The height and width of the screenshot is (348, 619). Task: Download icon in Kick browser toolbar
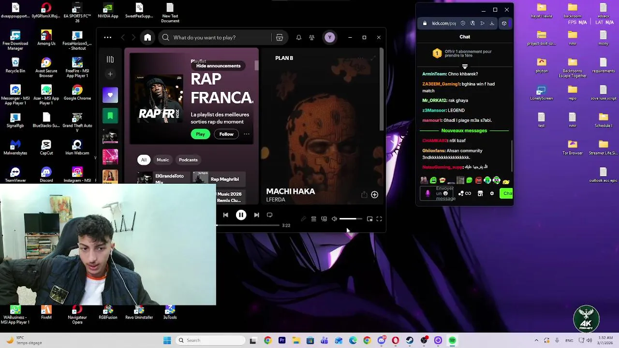coord(492,23)
